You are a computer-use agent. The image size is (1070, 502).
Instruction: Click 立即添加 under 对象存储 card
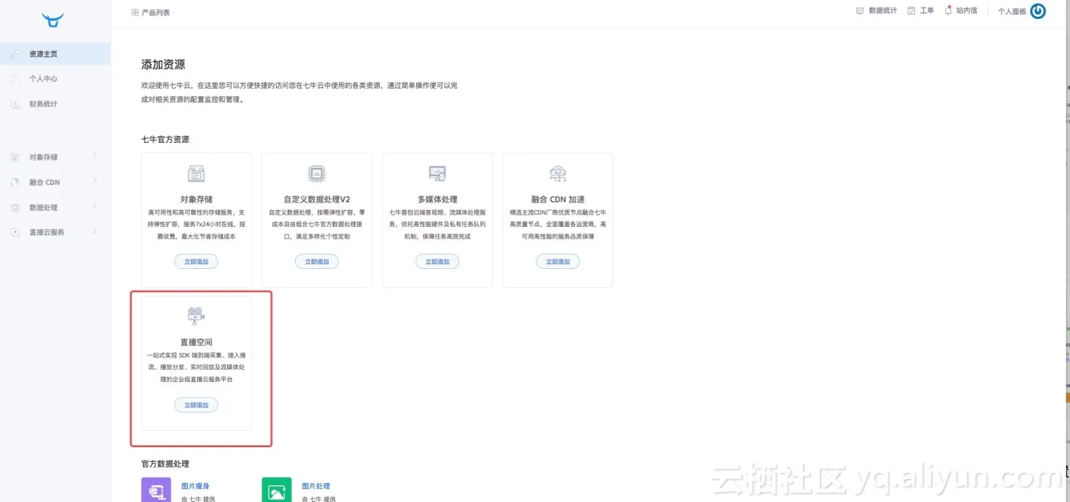[196, 261]
